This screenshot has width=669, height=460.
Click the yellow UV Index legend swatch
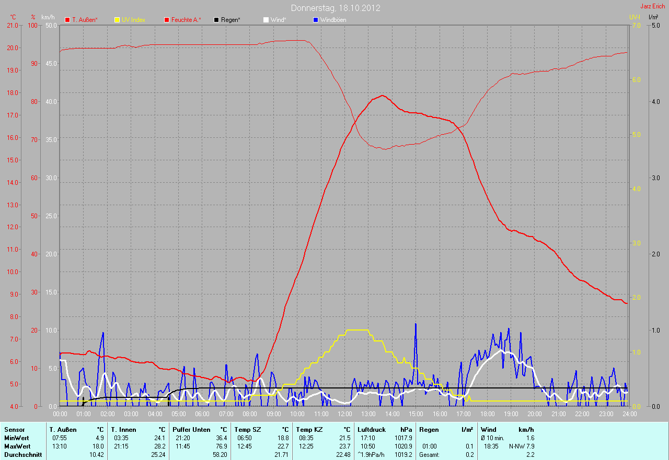[117, 20]
